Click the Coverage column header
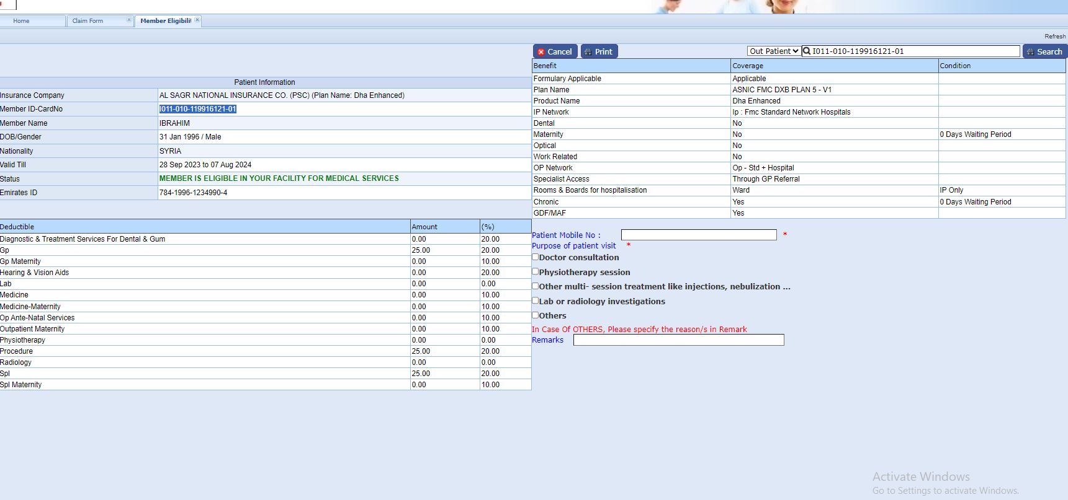 pos(748,66)
